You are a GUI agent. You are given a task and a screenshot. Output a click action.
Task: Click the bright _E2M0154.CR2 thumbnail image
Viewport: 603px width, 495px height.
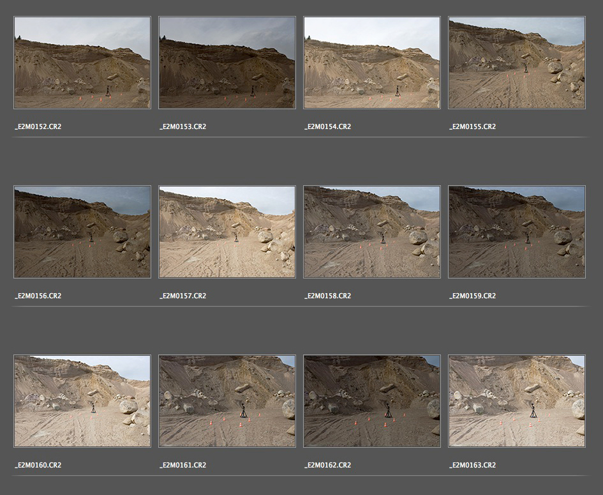(371, 63)
